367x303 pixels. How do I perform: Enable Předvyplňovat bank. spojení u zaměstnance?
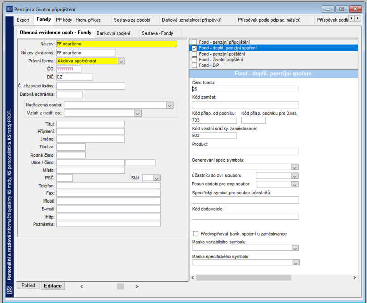pyautogui.click(x=196, y=233)
